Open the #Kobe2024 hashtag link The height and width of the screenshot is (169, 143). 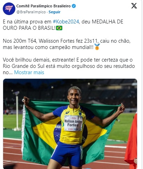click(x=66, y=22)
